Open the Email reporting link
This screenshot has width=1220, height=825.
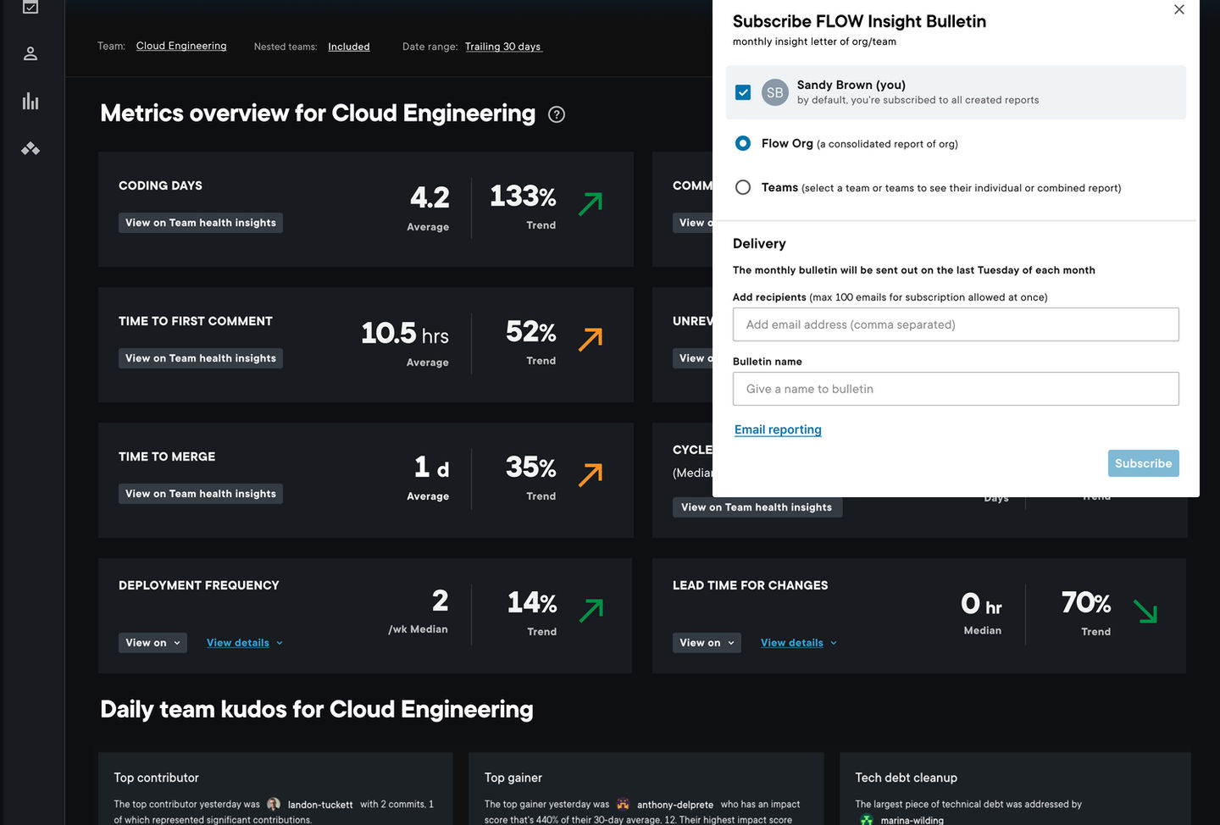click(778, 429)
